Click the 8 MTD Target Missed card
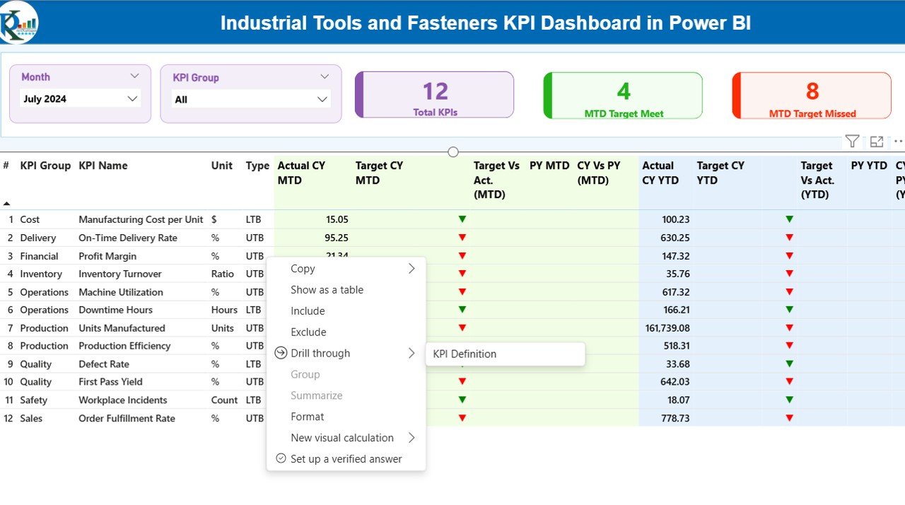The image size is (905, 505). tap(811, 94)
